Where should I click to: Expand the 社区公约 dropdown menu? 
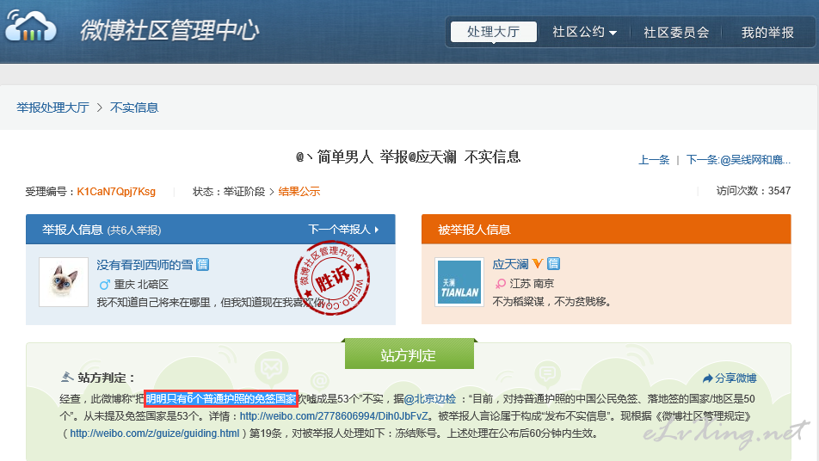pyautogui.click(x=584, y=32)
